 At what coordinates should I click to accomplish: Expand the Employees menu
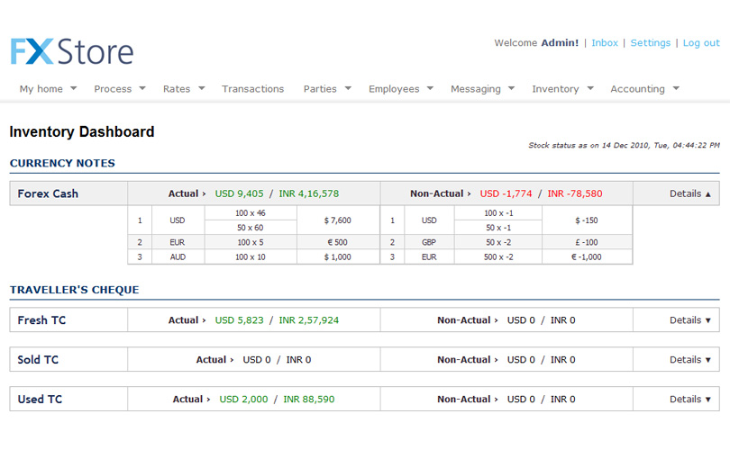point(401,89)
